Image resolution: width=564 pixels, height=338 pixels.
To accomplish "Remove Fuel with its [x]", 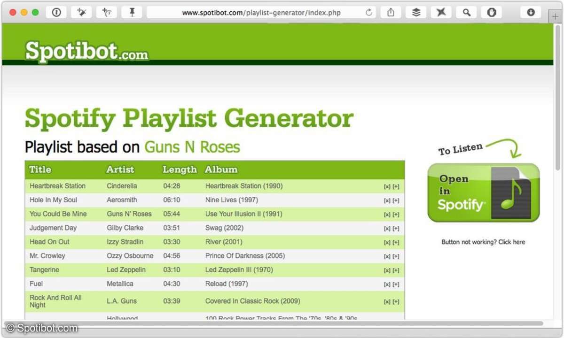I will click(x=387, y=284).
